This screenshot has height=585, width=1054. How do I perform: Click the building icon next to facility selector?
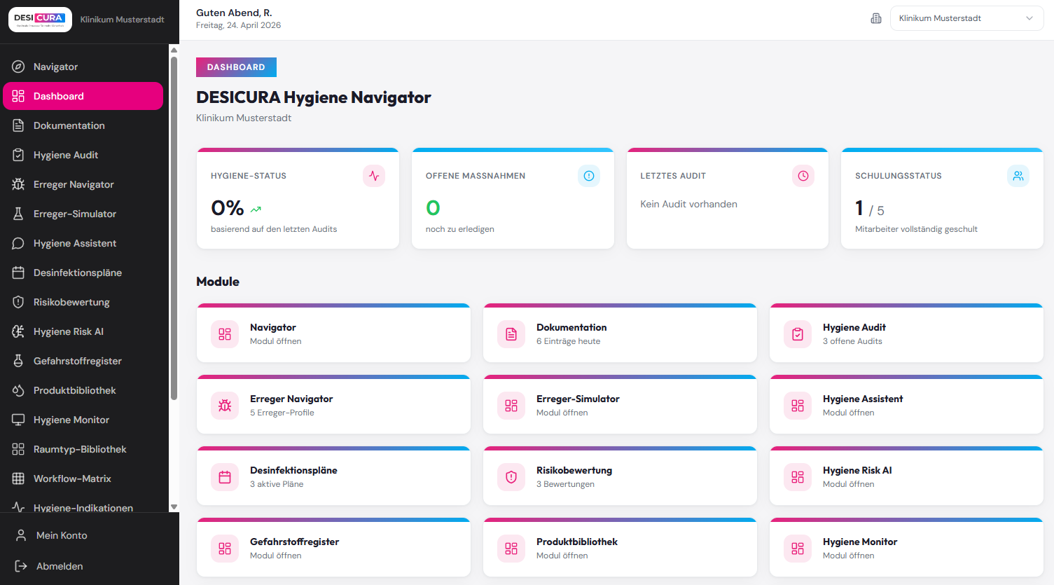[x=875, y=18]
